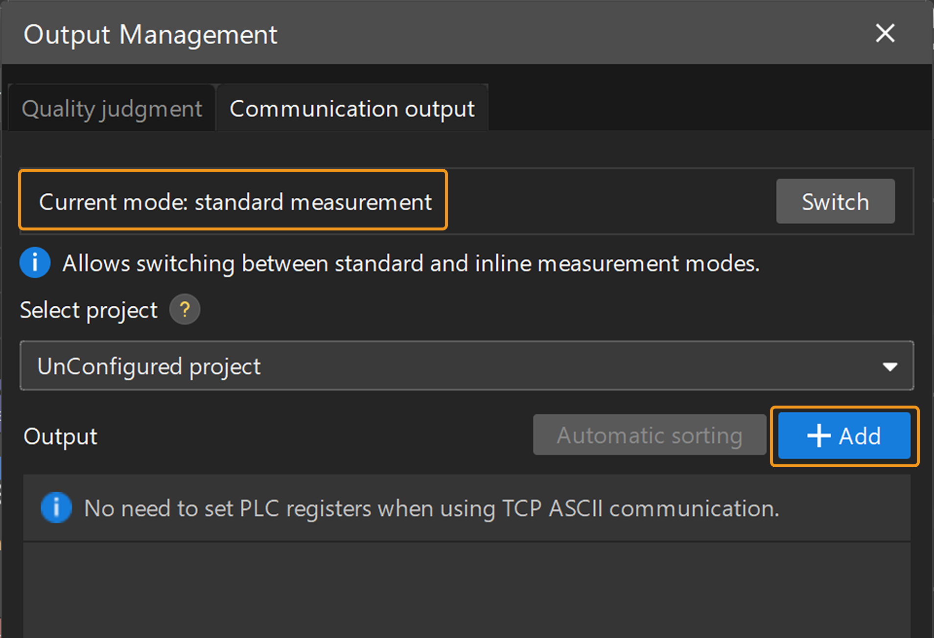934x638 pixels.
Task: Open the help tooltip next to Select project
Action: 185,309
